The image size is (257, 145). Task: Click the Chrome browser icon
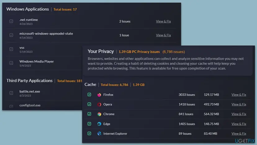[x=99, y=114]
